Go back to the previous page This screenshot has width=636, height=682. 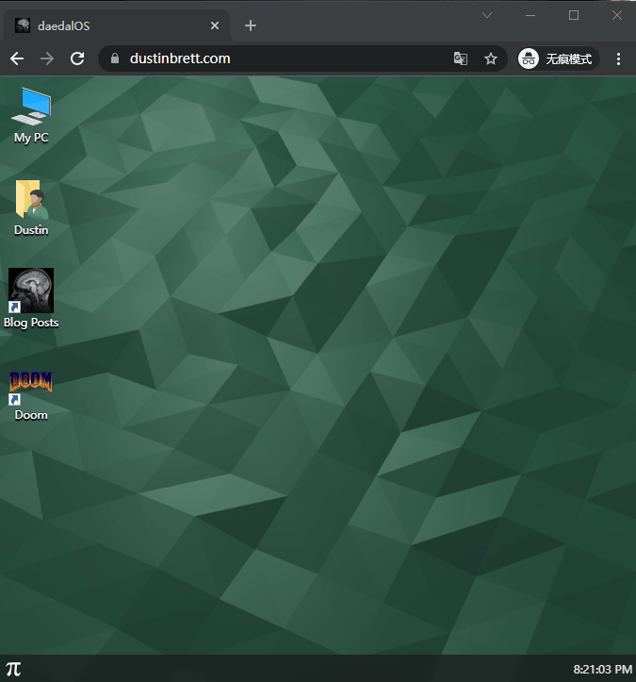coord(17,58)
